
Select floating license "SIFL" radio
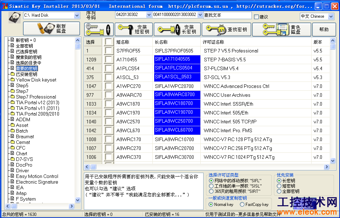coord(211,180)
